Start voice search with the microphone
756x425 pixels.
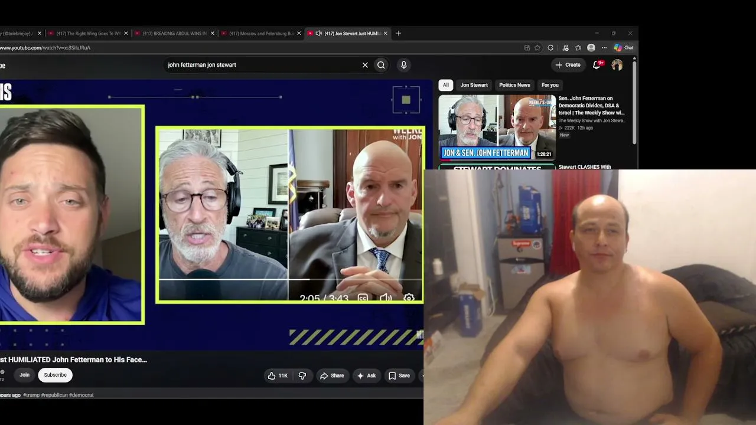point(404,65)
